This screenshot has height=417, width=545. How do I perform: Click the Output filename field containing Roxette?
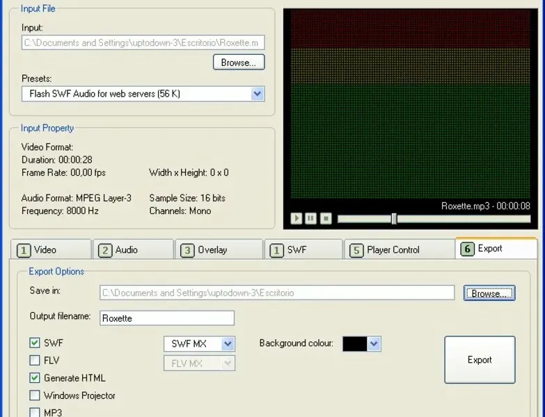click(167, 318)
